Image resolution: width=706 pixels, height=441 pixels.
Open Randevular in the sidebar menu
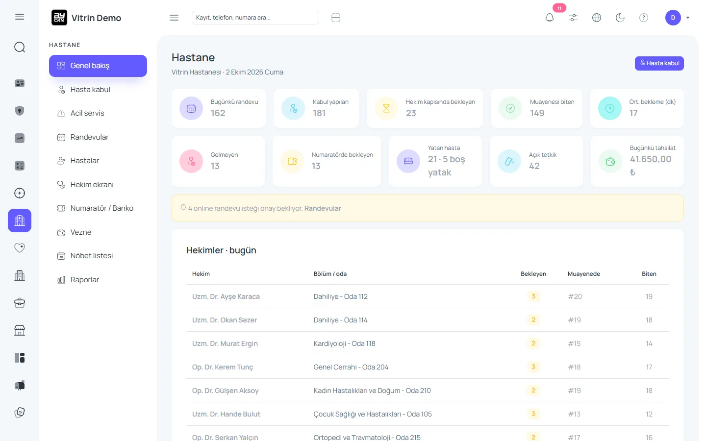coord(98,137)
